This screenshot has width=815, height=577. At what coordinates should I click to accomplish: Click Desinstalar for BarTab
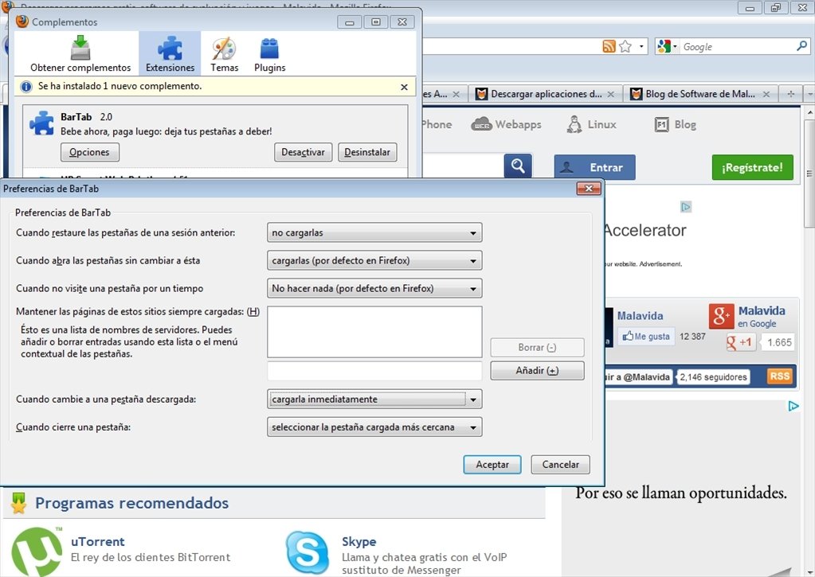(x=367, y=152)
